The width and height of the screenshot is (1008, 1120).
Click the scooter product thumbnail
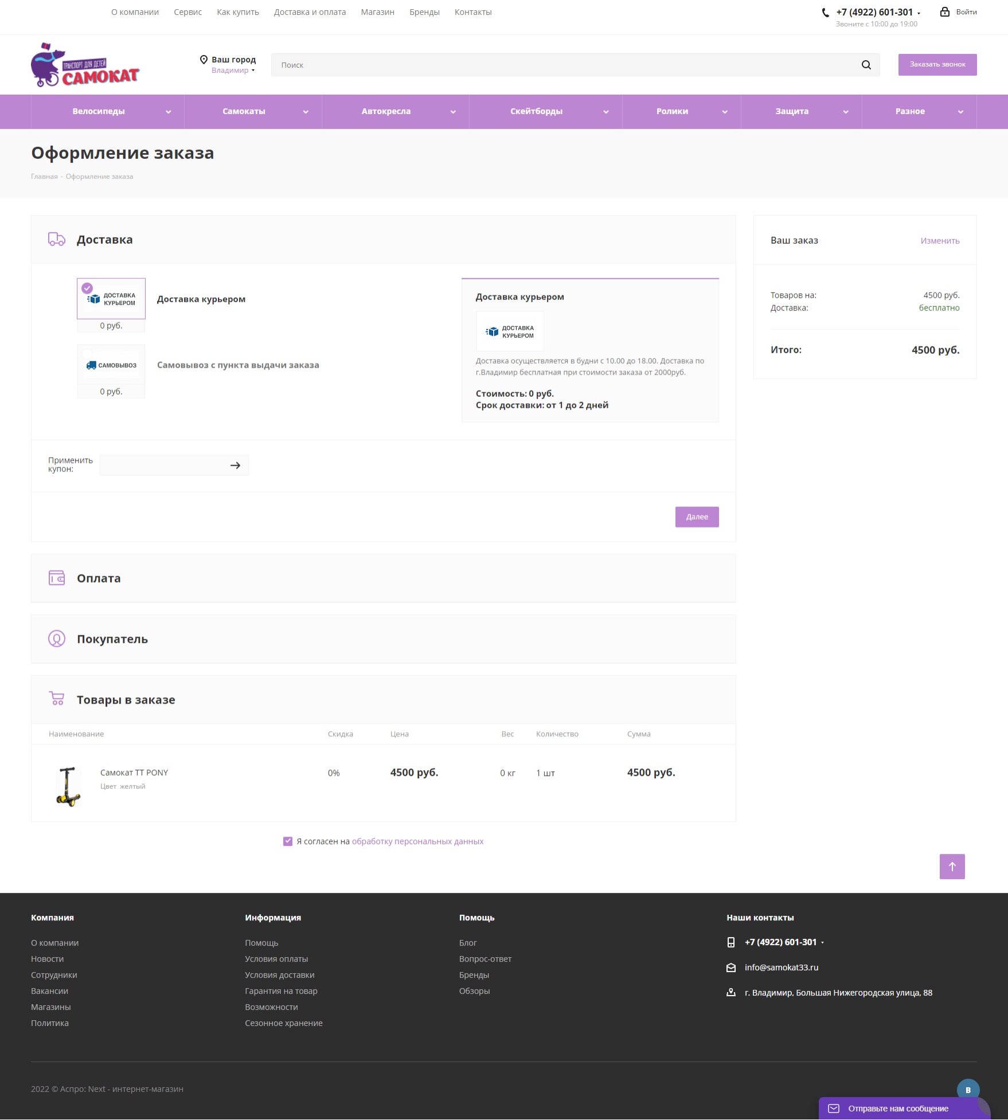click(68, 786)
